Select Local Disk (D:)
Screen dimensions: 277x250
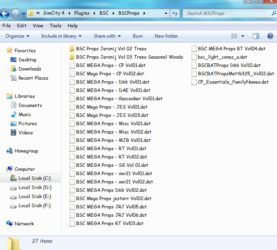tap(35, 187)
